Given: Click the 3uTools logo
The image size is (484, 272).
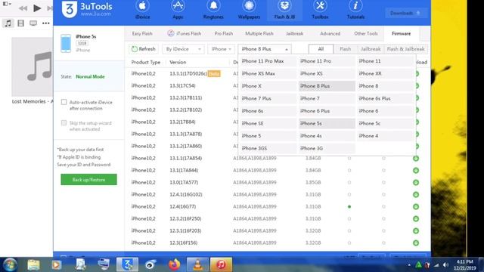Looking at the screenshot, I should point(87,9).
